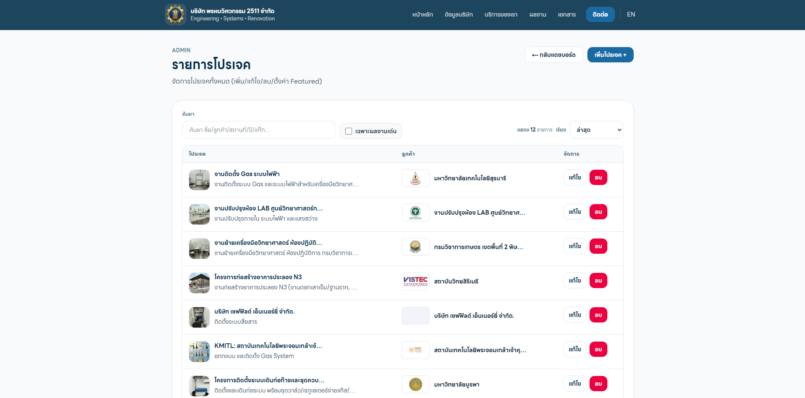805x398 pixels.
Task: Open the เอกสาร menu item
Action: [x=567, y=14]
